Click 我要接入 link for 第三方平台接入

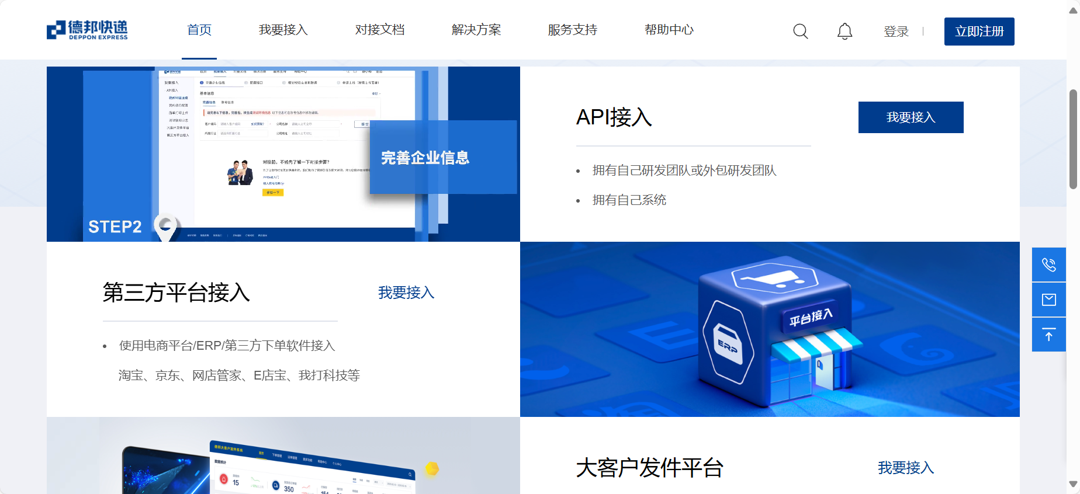click(406, 293)
